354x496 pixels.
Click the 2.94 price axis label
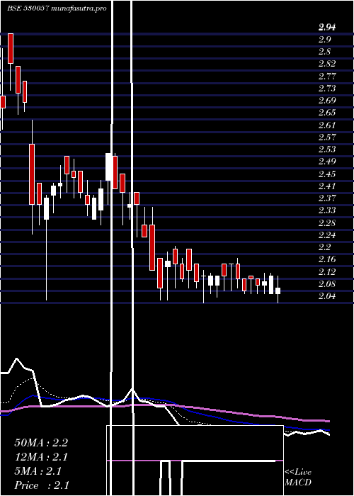(x=327, y=27)
